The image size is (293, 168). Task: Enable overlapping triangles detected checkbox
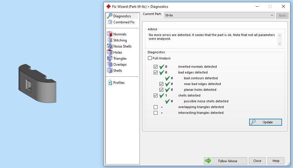[155, 107]
